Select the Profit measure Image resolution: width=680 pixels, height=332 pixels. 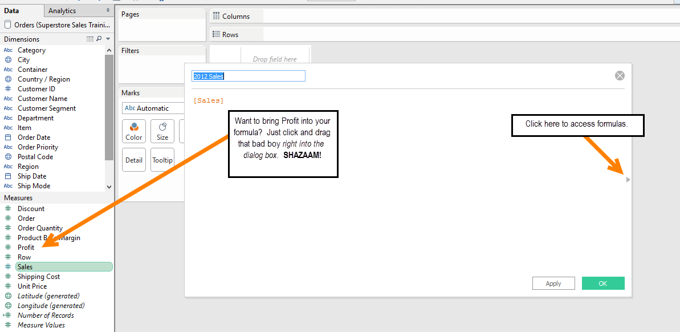[x=27, y=247]
